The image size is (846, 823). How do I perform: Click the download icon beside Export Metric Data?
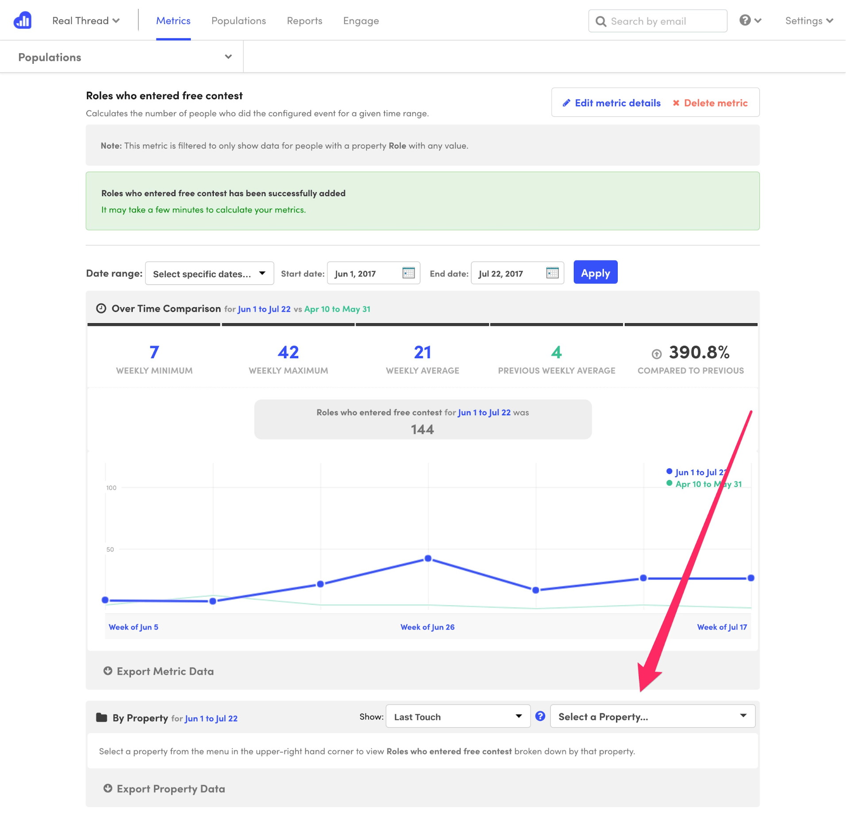pyautogui.click(x=108, y=671)
